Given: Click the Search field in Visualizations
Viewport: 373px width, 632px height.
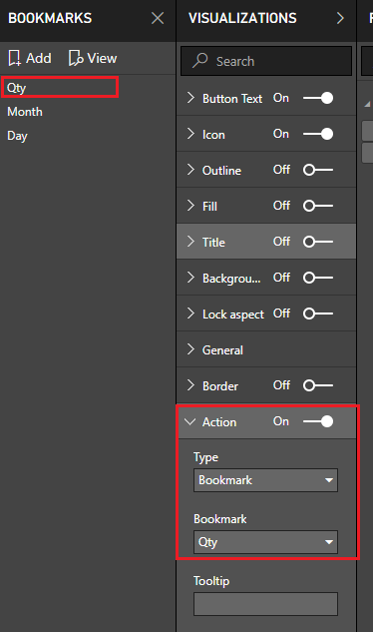Looking at the screenshot, I should 266,61.
